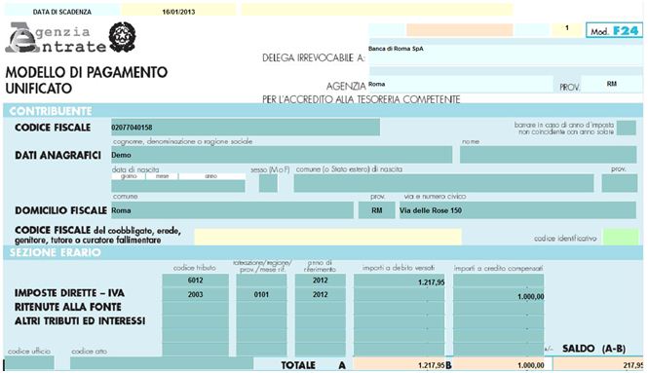This screenshot has width=648, height=373.
Task: Select the Via delle Rose 150 field
Action: coord(516,210)
